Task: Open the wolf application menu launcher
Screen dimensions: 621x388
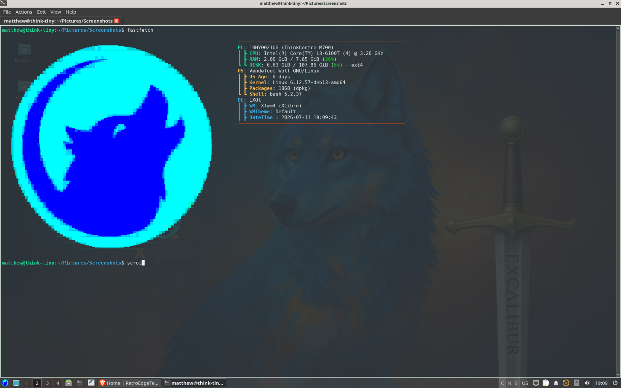Action: (x=5, y=383)
